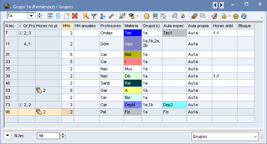Open settings with the golden gear icon
This screenshot has height=144, width=267.
[236, 16]
